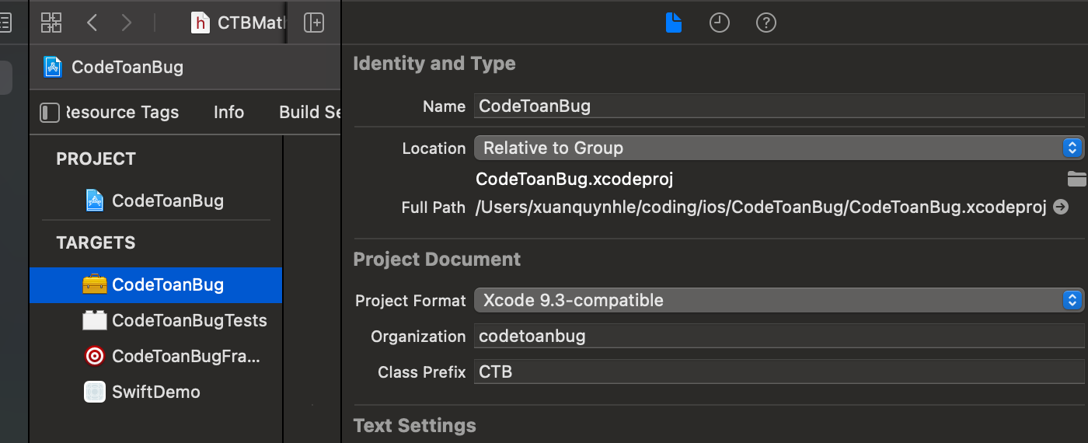Toggle the project and targets list sidebar
This screenshot has height=443, width=1088.
coord(50,113)
